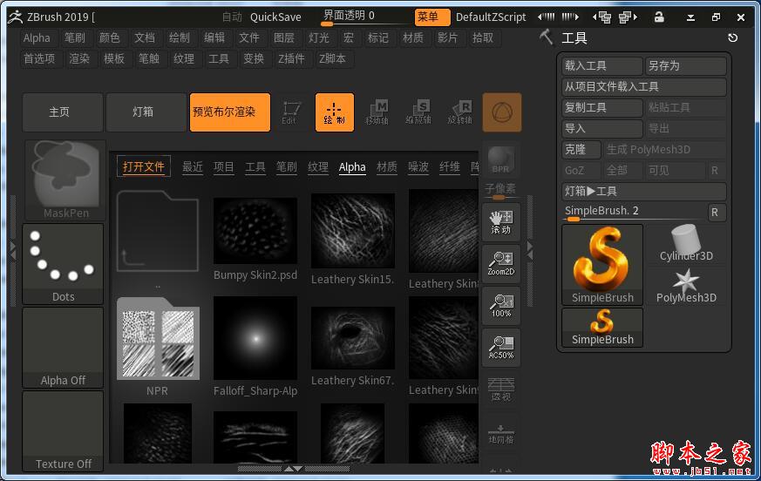The width and height of the screenshot is (761, 481).
Task: Toggle the R button beside SimpleBrush slider
Action: (x=715, y=212)
